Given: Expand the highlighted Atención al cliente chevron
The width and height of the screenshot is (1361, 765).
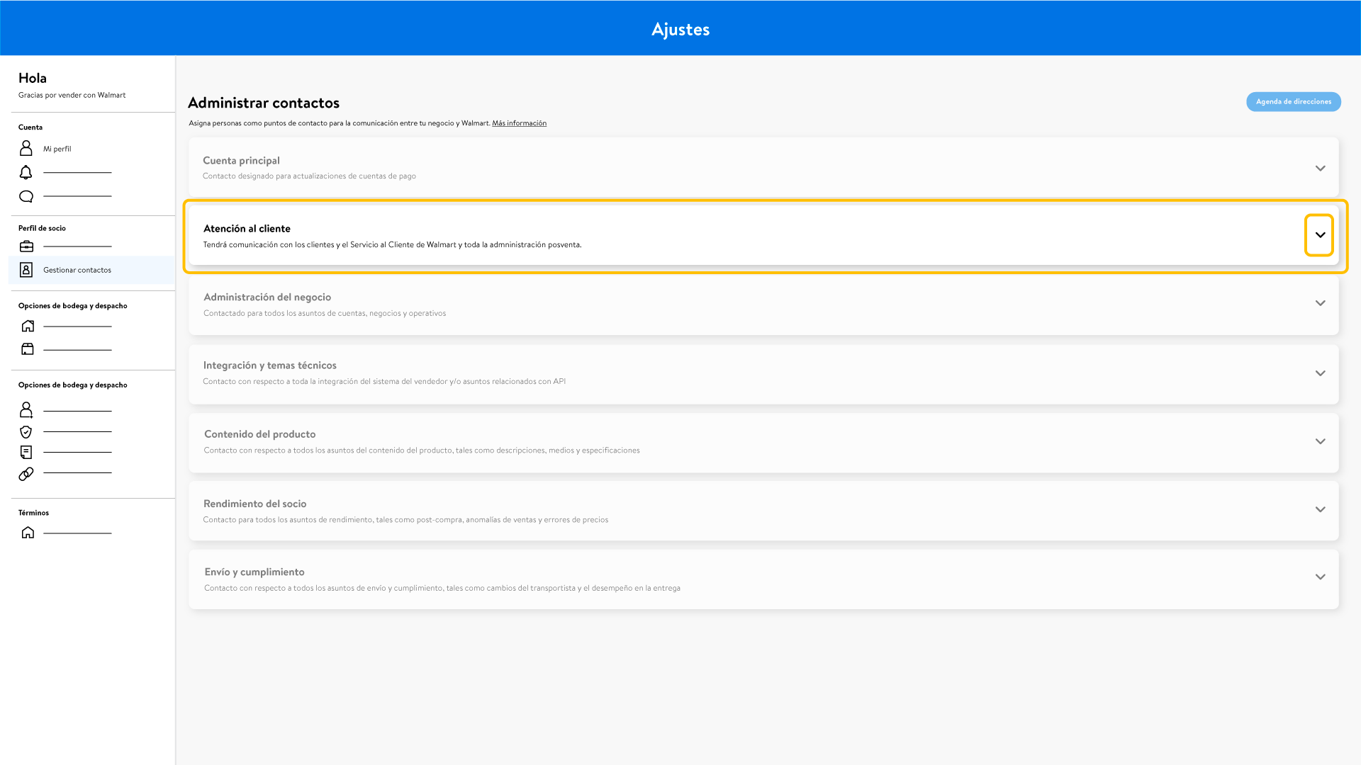Looking at the screenshot, I should [1320, 235].
